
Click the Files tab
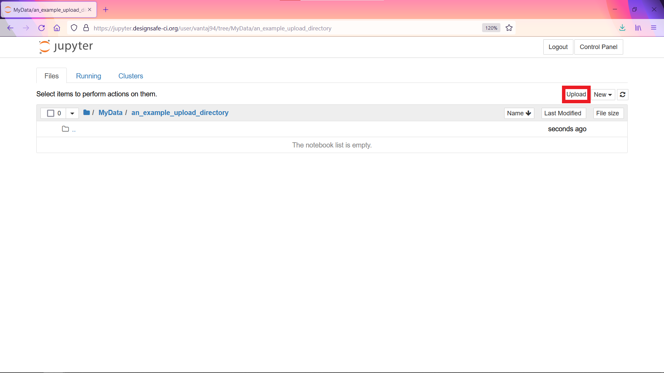click(52, 76)
